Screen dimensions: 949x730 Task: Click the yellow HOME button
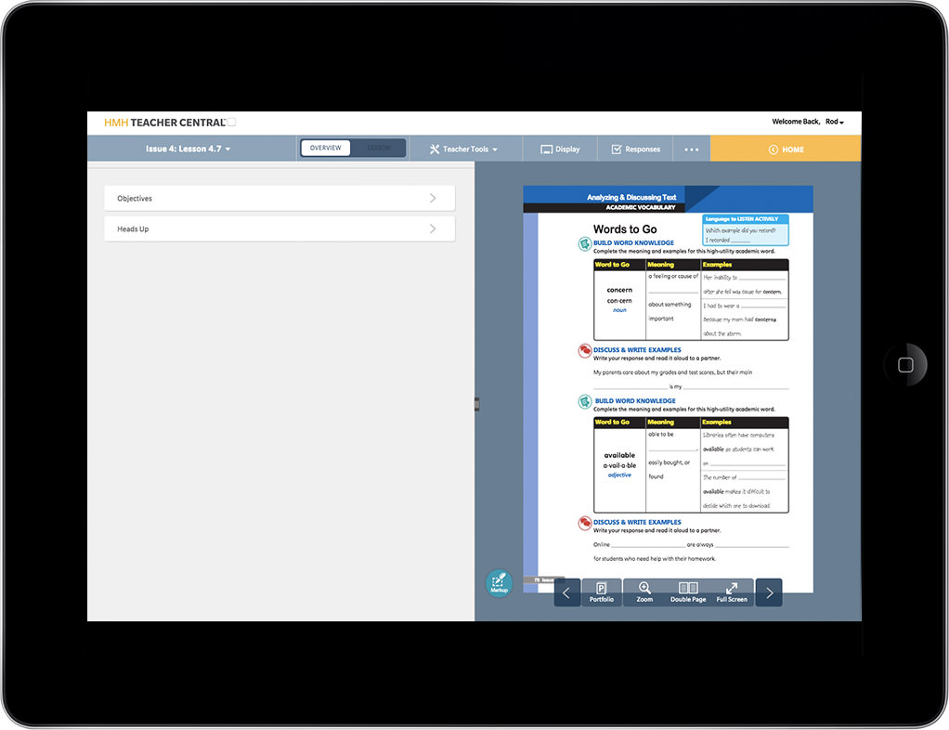point(786,149)
